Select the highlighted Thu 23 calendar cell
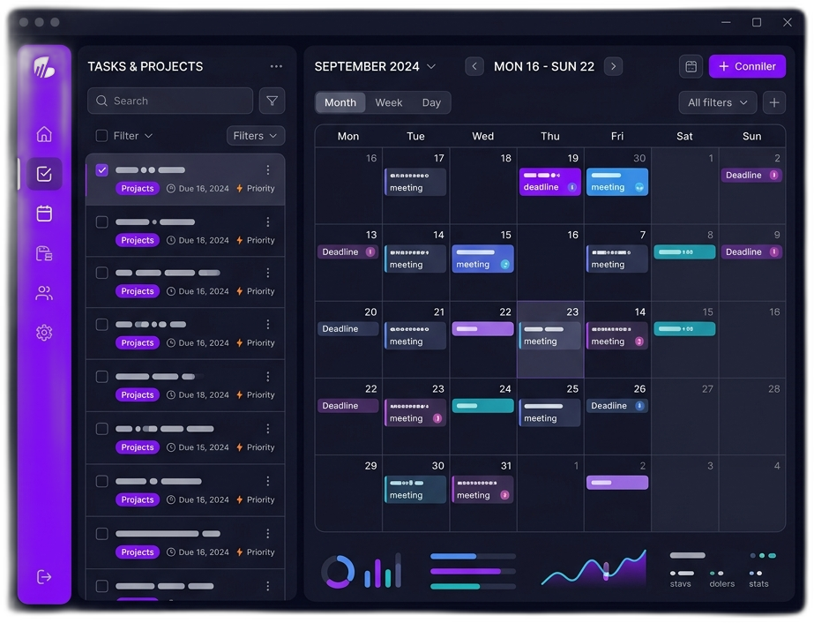 [x=549, y=340]
